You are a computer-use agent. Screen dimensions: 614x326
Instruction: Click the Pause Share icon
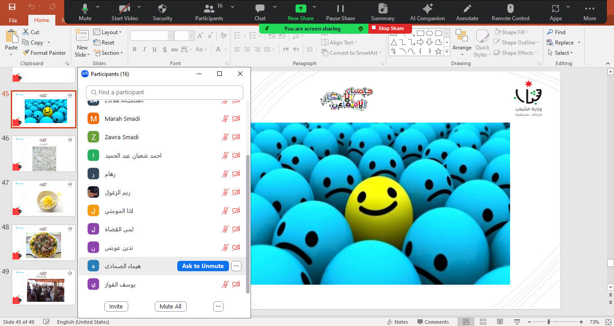coord(340,9)
